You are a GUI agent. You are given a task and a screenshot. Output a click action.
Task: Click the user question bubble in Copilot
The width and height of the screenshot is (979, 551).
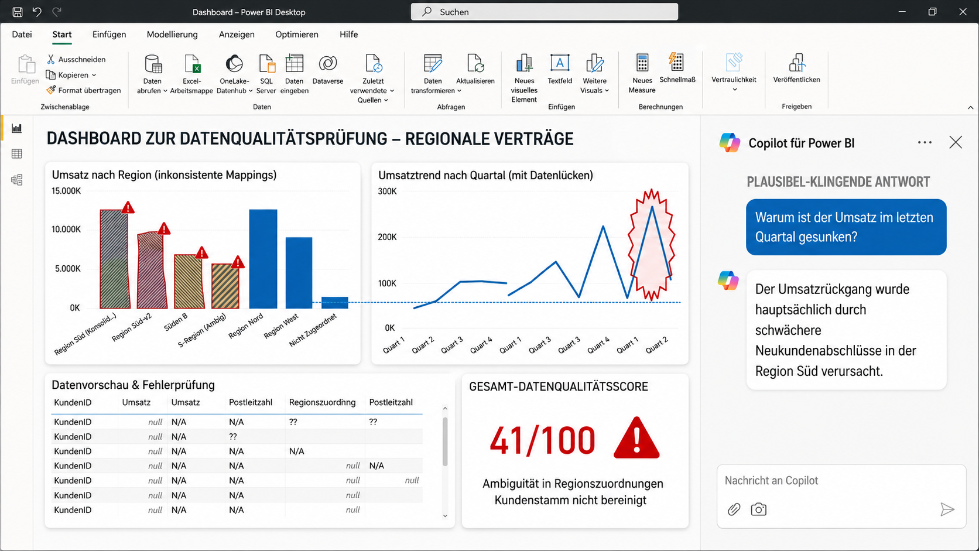(846, 227)
